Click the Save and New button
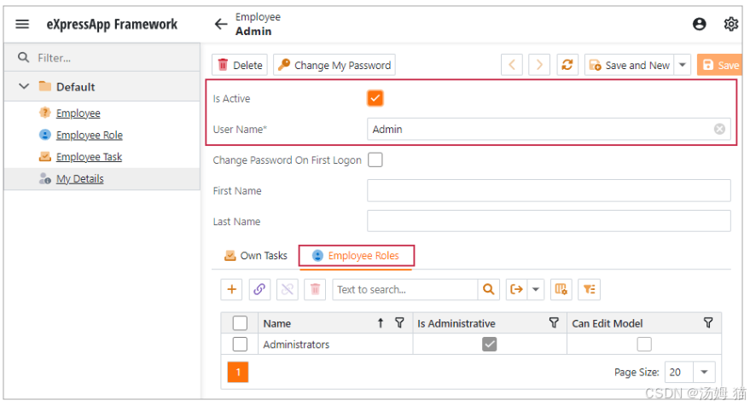Image resolution: width=750 pixels, height=406 pixels. coord(630,65)
